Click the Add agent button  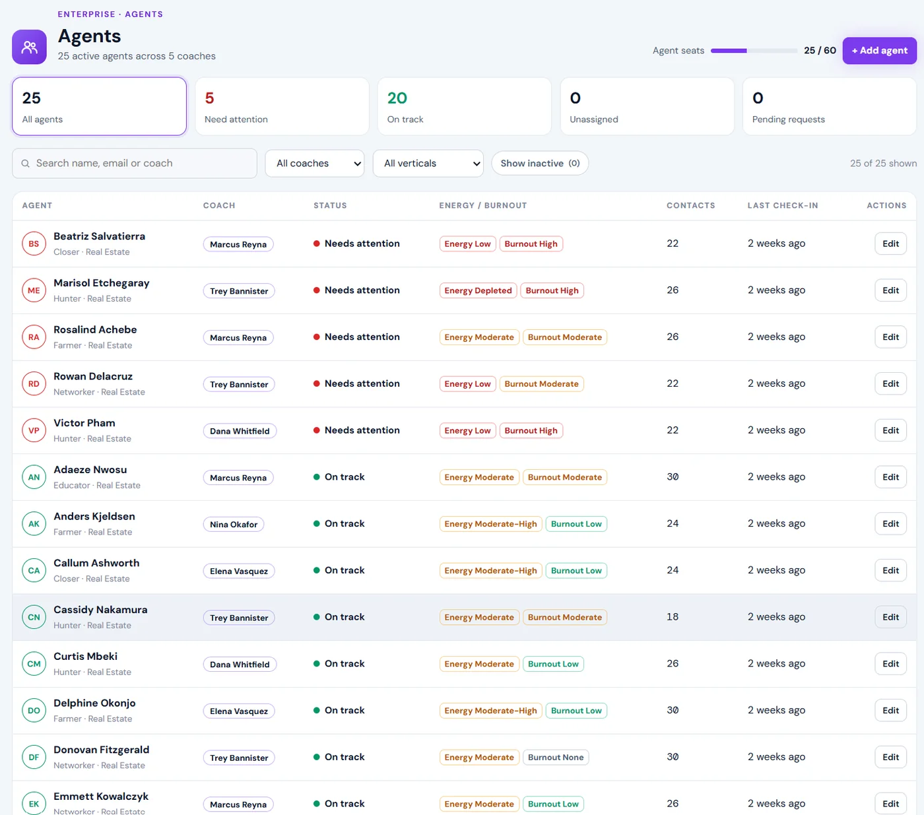click(x=879, y=51)
